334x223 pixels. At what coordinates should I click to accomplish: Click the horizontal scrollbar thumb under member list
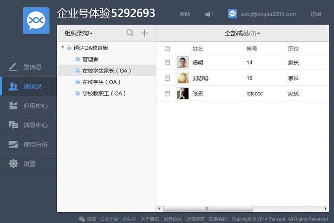(x=207, y=208)
